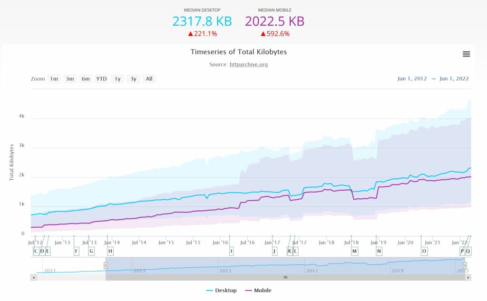Set zoom range to 6m

(86, 79)
